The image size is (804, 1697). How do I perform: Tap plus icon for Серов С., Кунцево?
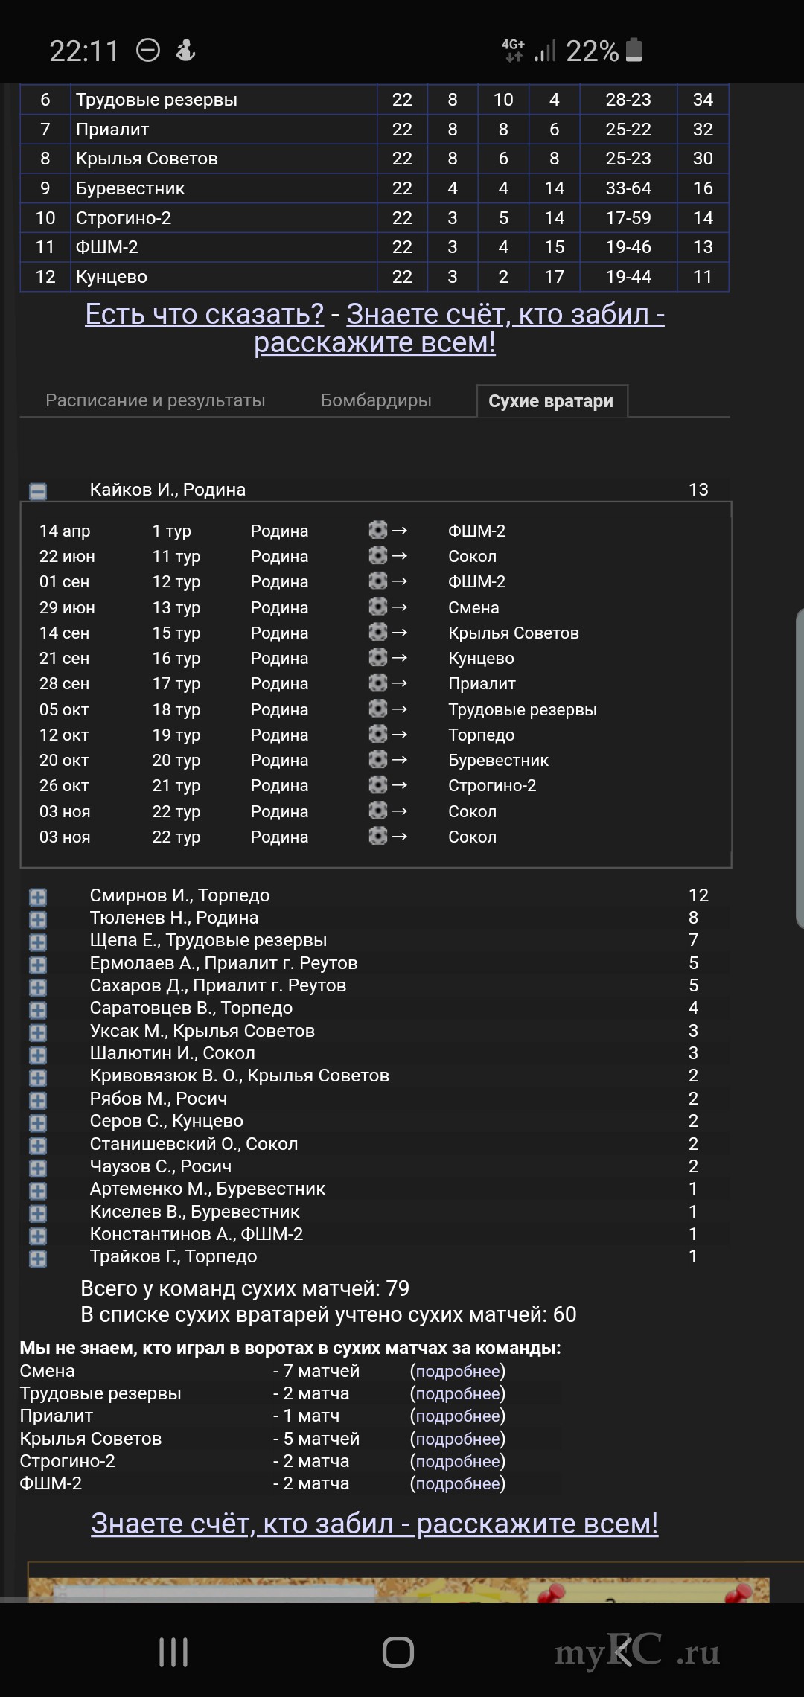(38, 1123)
